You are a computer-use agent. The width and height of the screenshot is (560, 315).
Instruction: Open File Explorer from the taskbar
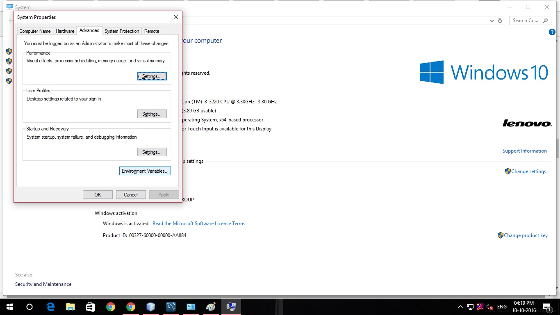71,306
